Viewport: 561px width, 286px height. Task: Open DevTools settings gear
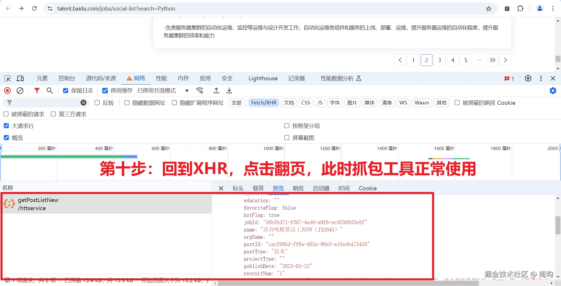(528, 78)
